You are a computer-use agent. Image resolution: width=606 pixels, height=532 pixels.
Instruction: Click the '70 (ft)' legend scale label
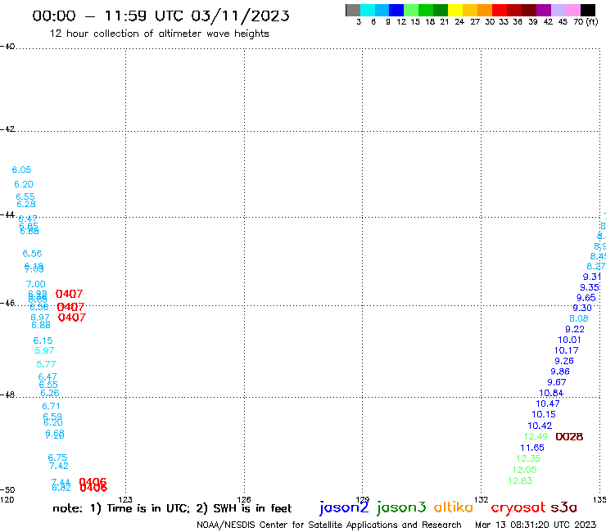pos(586,21)
